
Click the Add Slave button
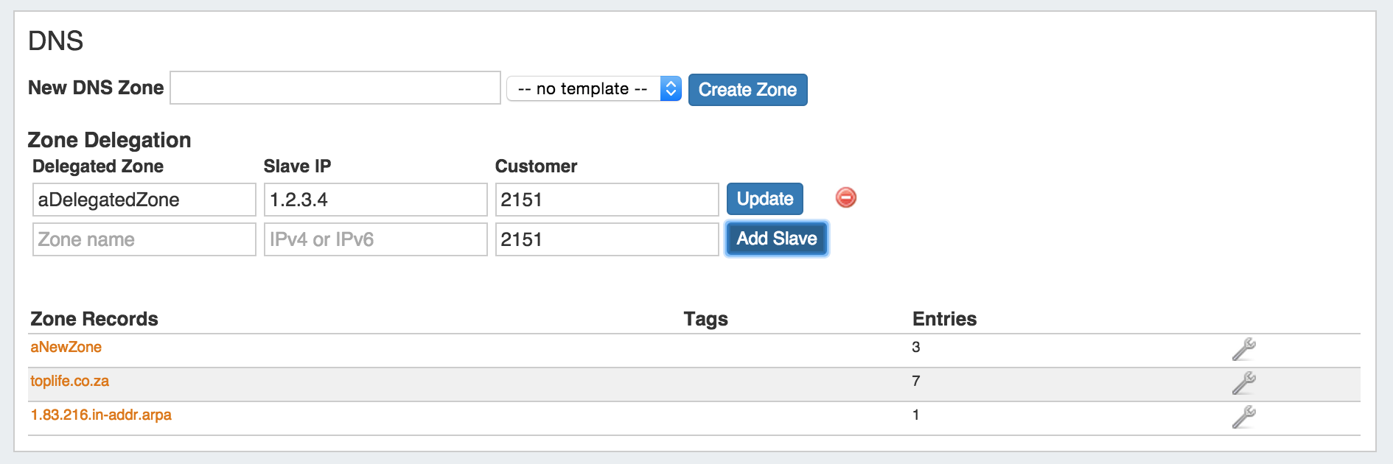tap(776, 239)
